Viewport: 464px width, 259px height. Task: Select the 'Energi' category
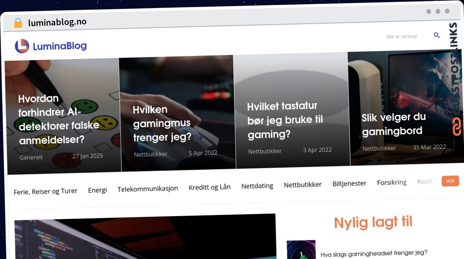[97, 190]
